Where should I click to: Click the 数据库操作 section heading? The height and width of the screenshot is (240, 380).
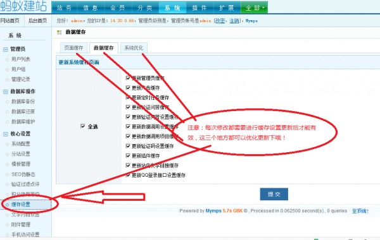[x=23, y=92]
